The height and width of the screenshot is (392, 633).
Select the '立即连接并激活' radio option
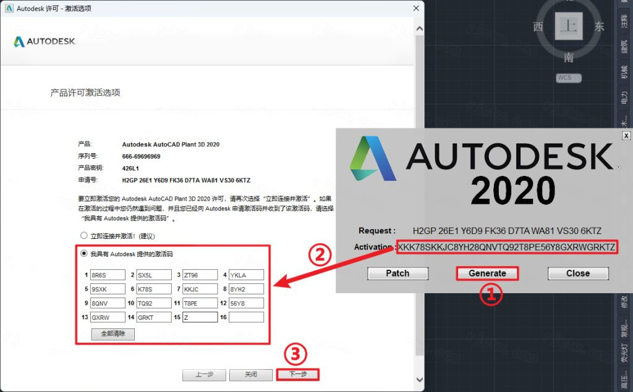83,236
